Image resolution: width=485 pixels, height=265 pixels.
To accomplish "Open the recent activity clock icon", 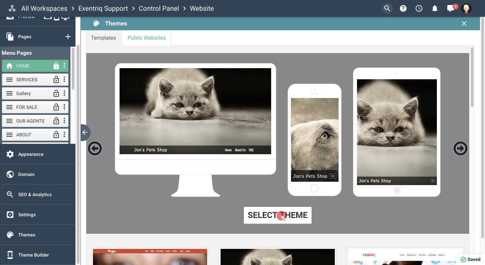I will tap(419, 9).
